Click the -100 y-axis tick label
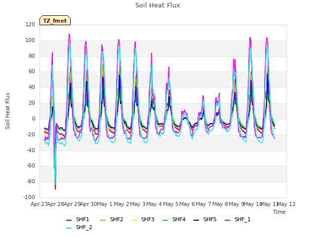The width and height of the screenshot is (316, 237). [x=29, y=197]
